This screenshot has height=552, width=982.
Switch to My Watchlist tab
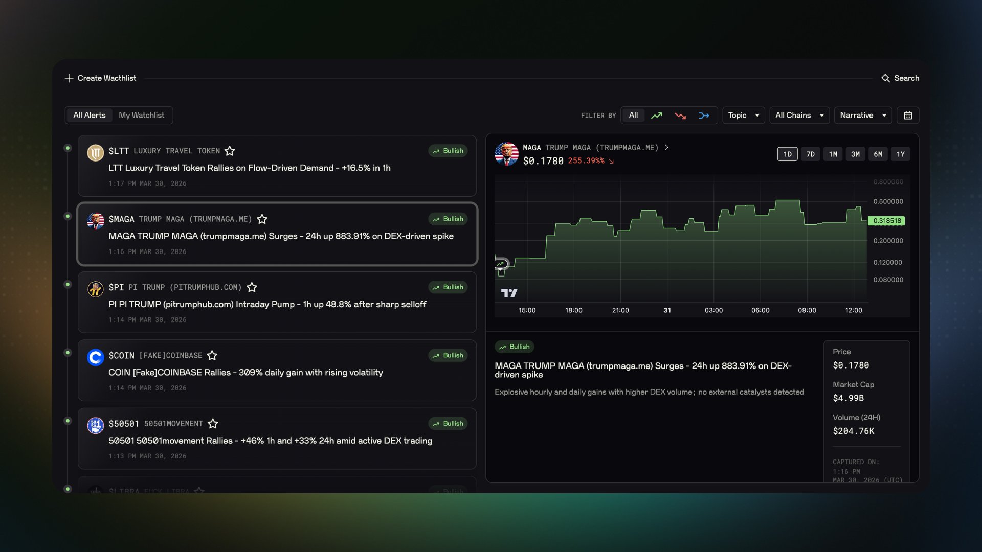click(142, 116)
